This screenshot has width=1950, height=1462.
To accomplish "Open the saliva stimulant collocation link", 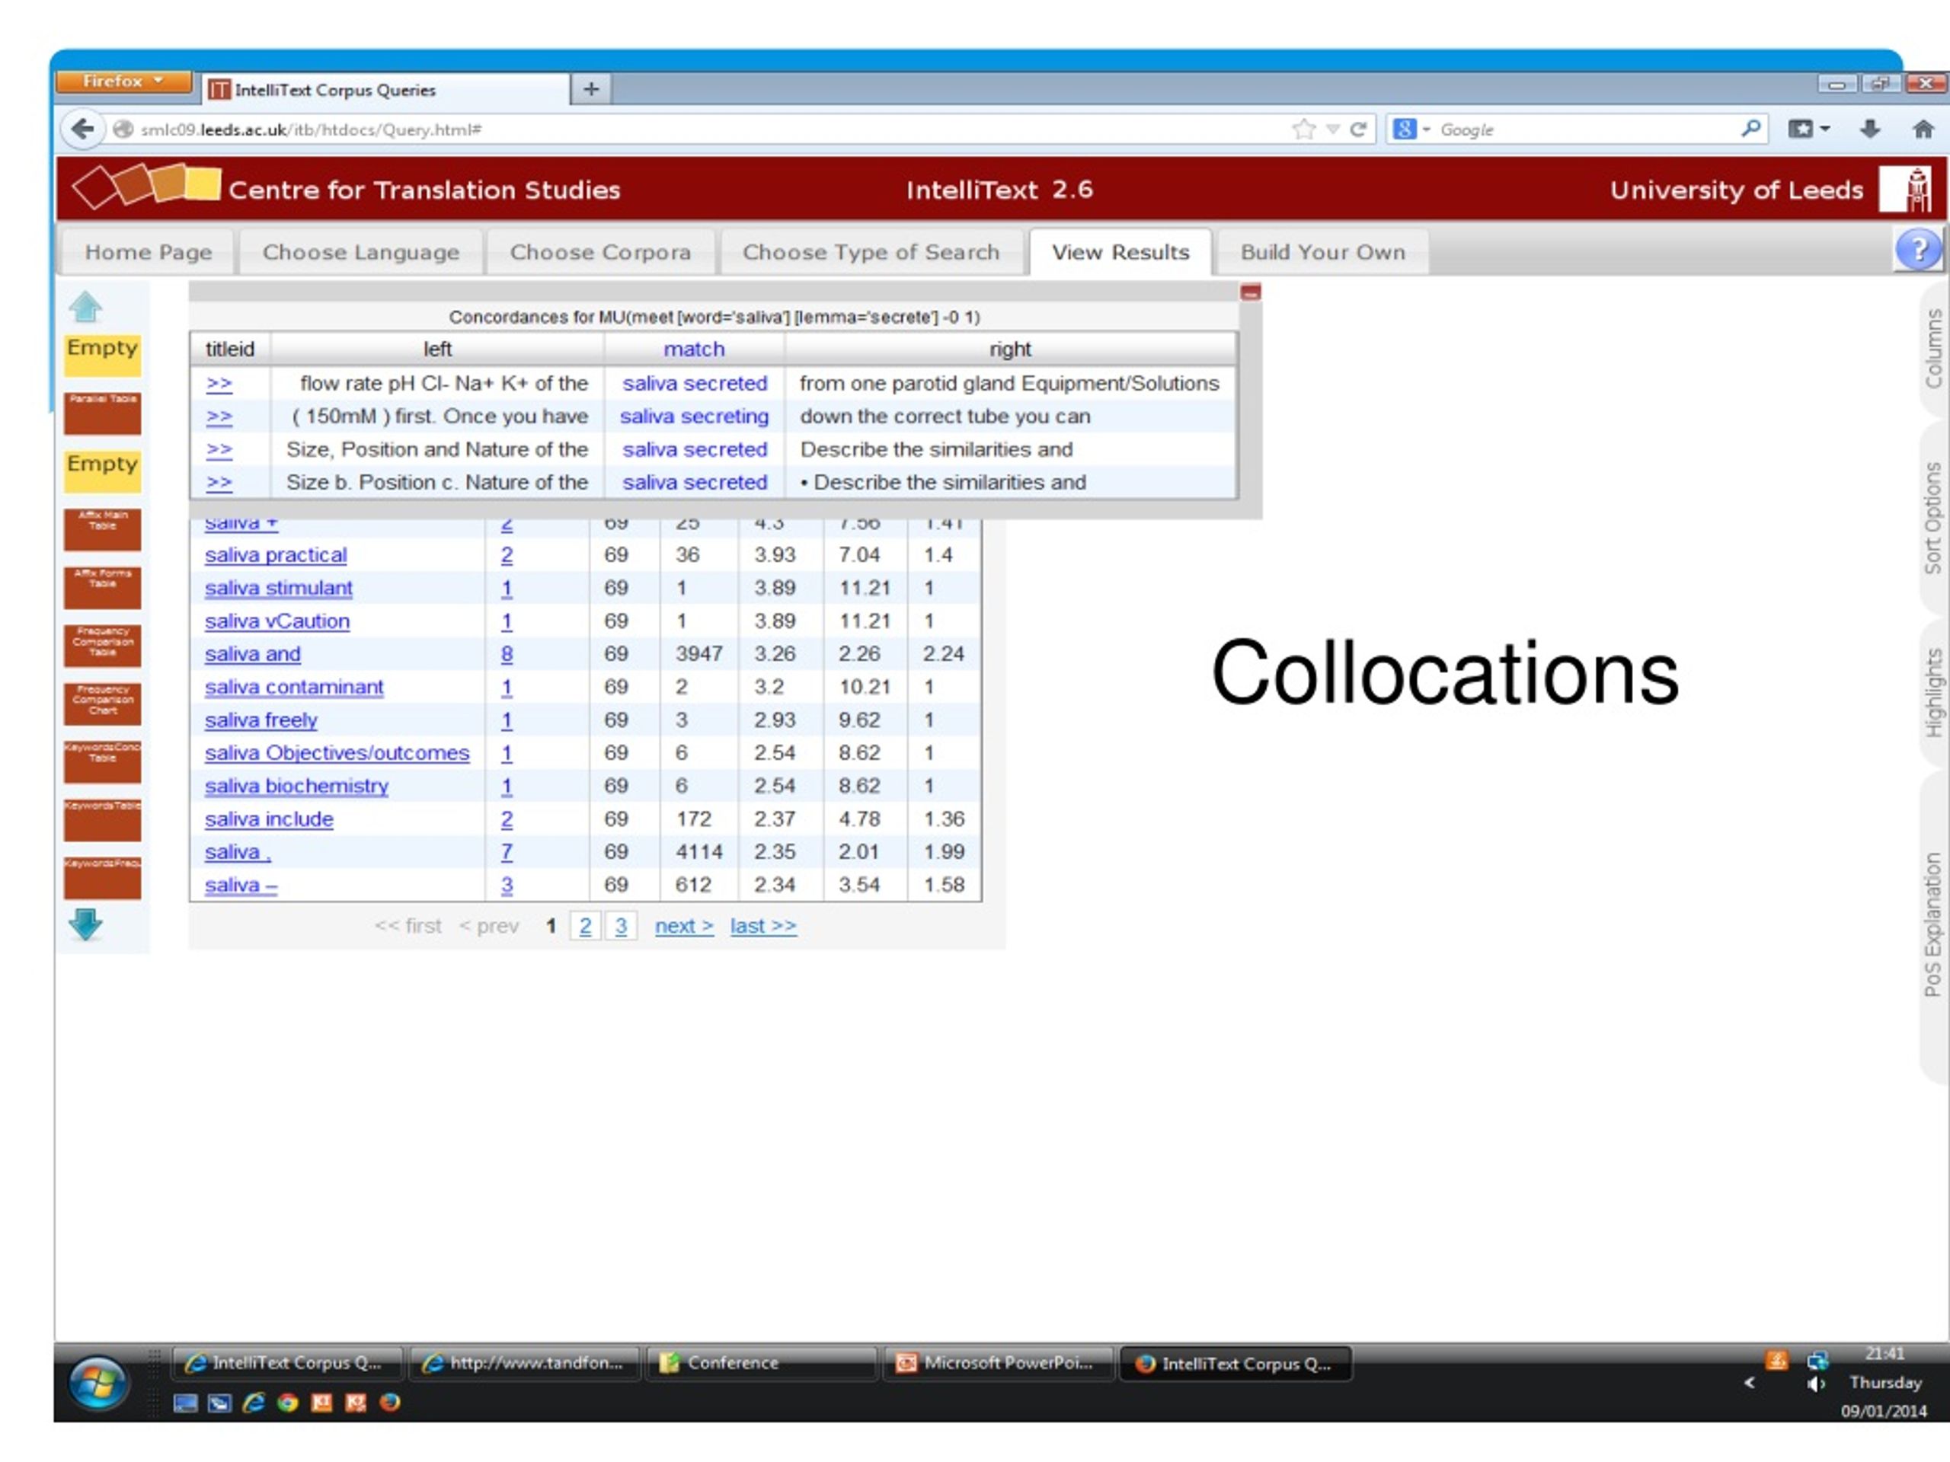I will (278, 588).
